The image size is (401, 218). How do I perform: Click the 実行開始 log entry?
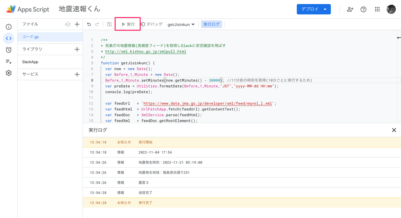coord(242,142)
